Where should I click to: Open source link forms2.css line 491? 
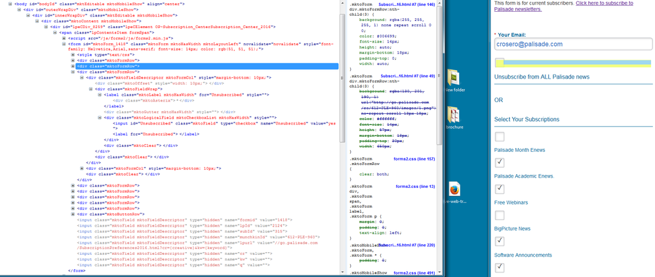414,273
